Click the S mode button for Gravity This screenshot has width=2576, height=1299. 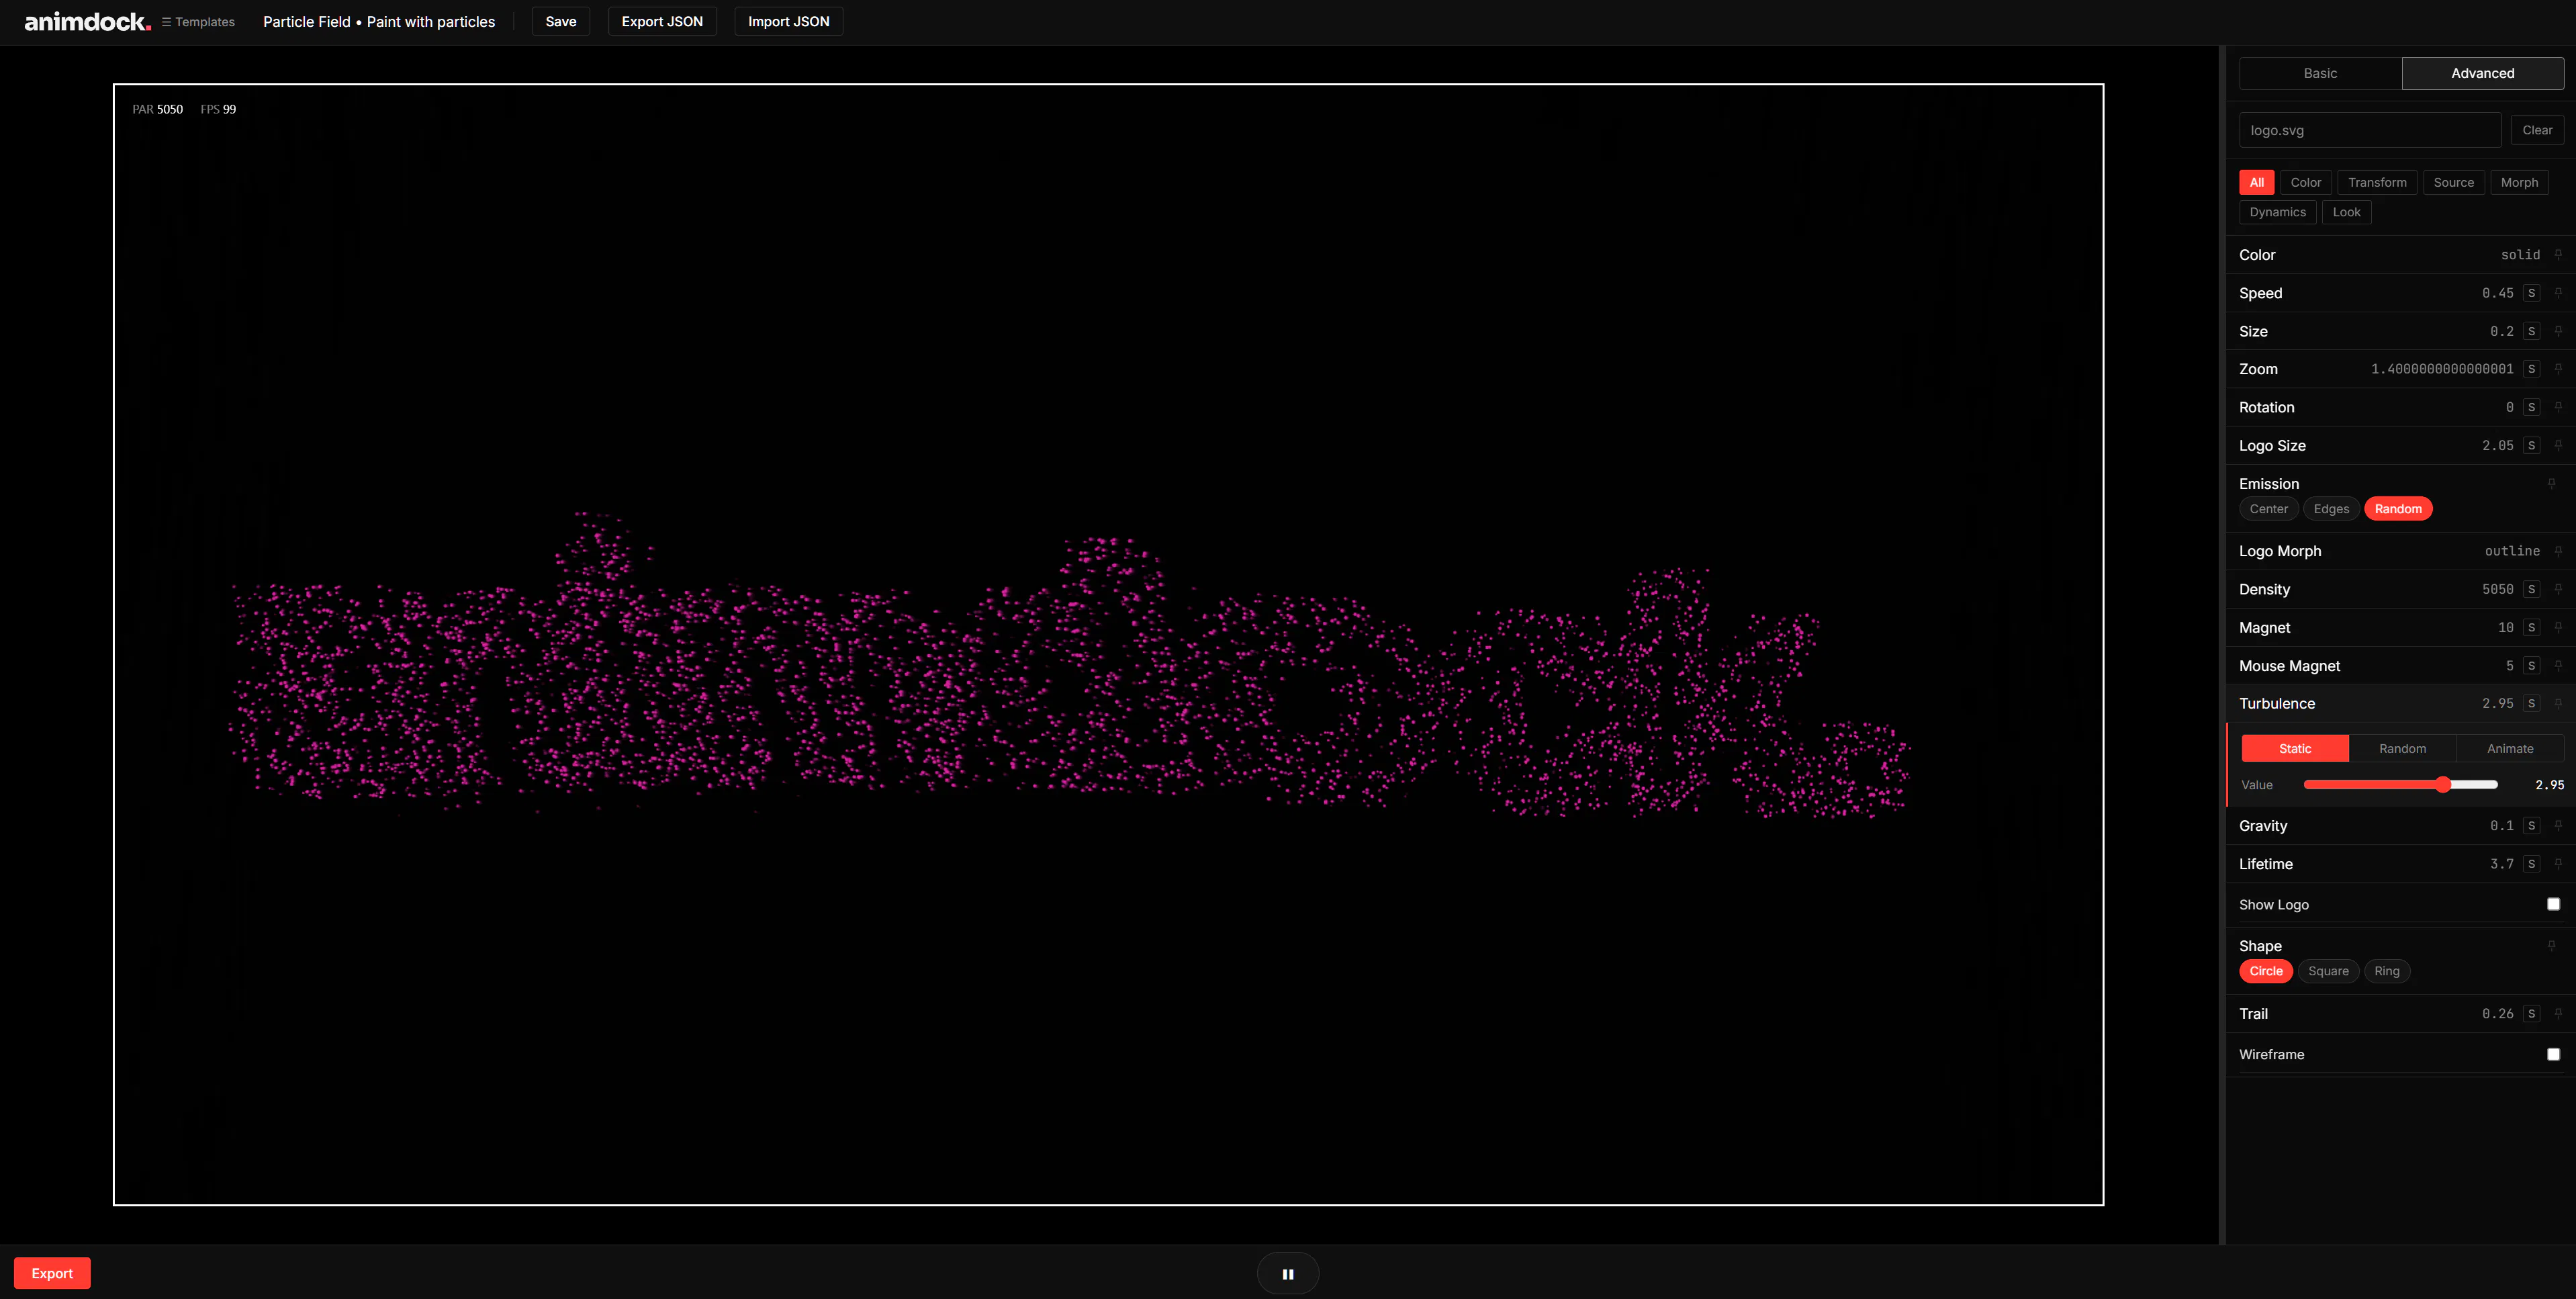tap(2531, 826)
